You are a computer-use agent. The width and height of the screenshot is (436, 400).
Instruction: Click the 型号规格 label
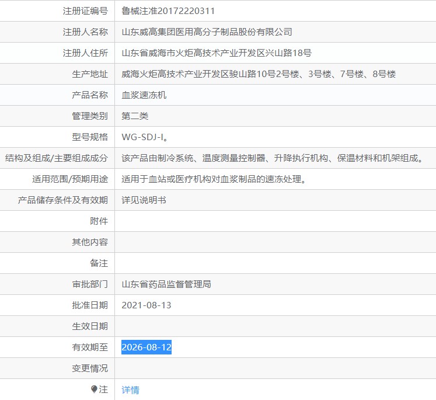[x=90, y=137]
